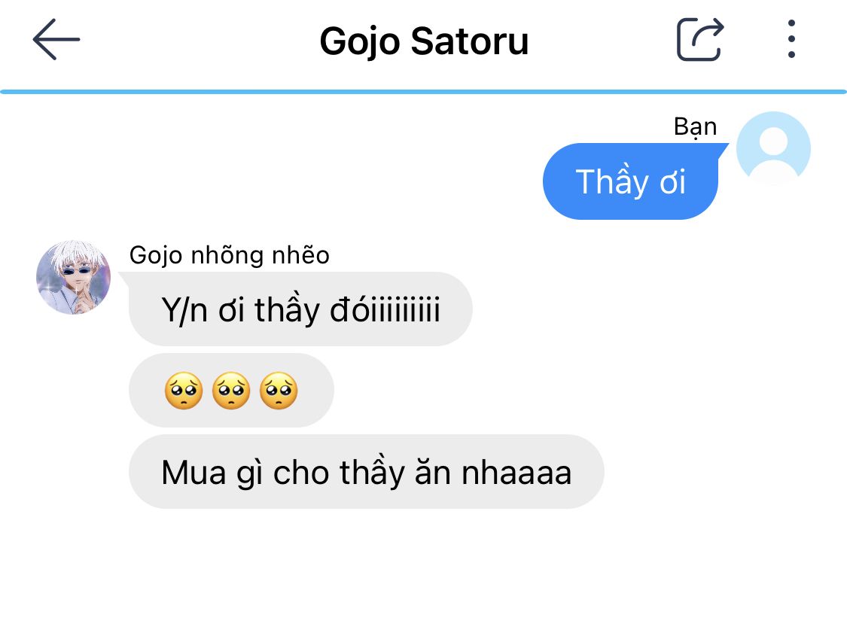Screen dimensions: 847x627
Task: Tap the word nhaaaa in the last message
Action: pyautogui.click(x=516, y=473)
